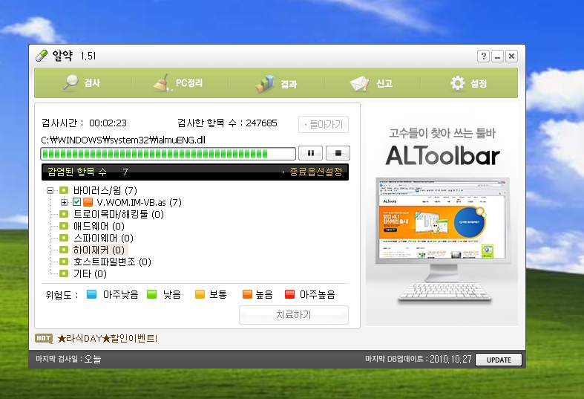This screenshot has width=584, height=399.
Task: Click red 아주높음 risk swatch
Action: click(x=289, y=294)
